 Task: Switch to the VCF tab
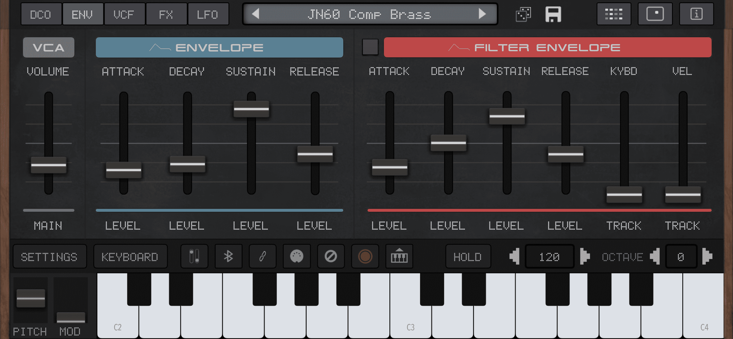pos(124,14)
